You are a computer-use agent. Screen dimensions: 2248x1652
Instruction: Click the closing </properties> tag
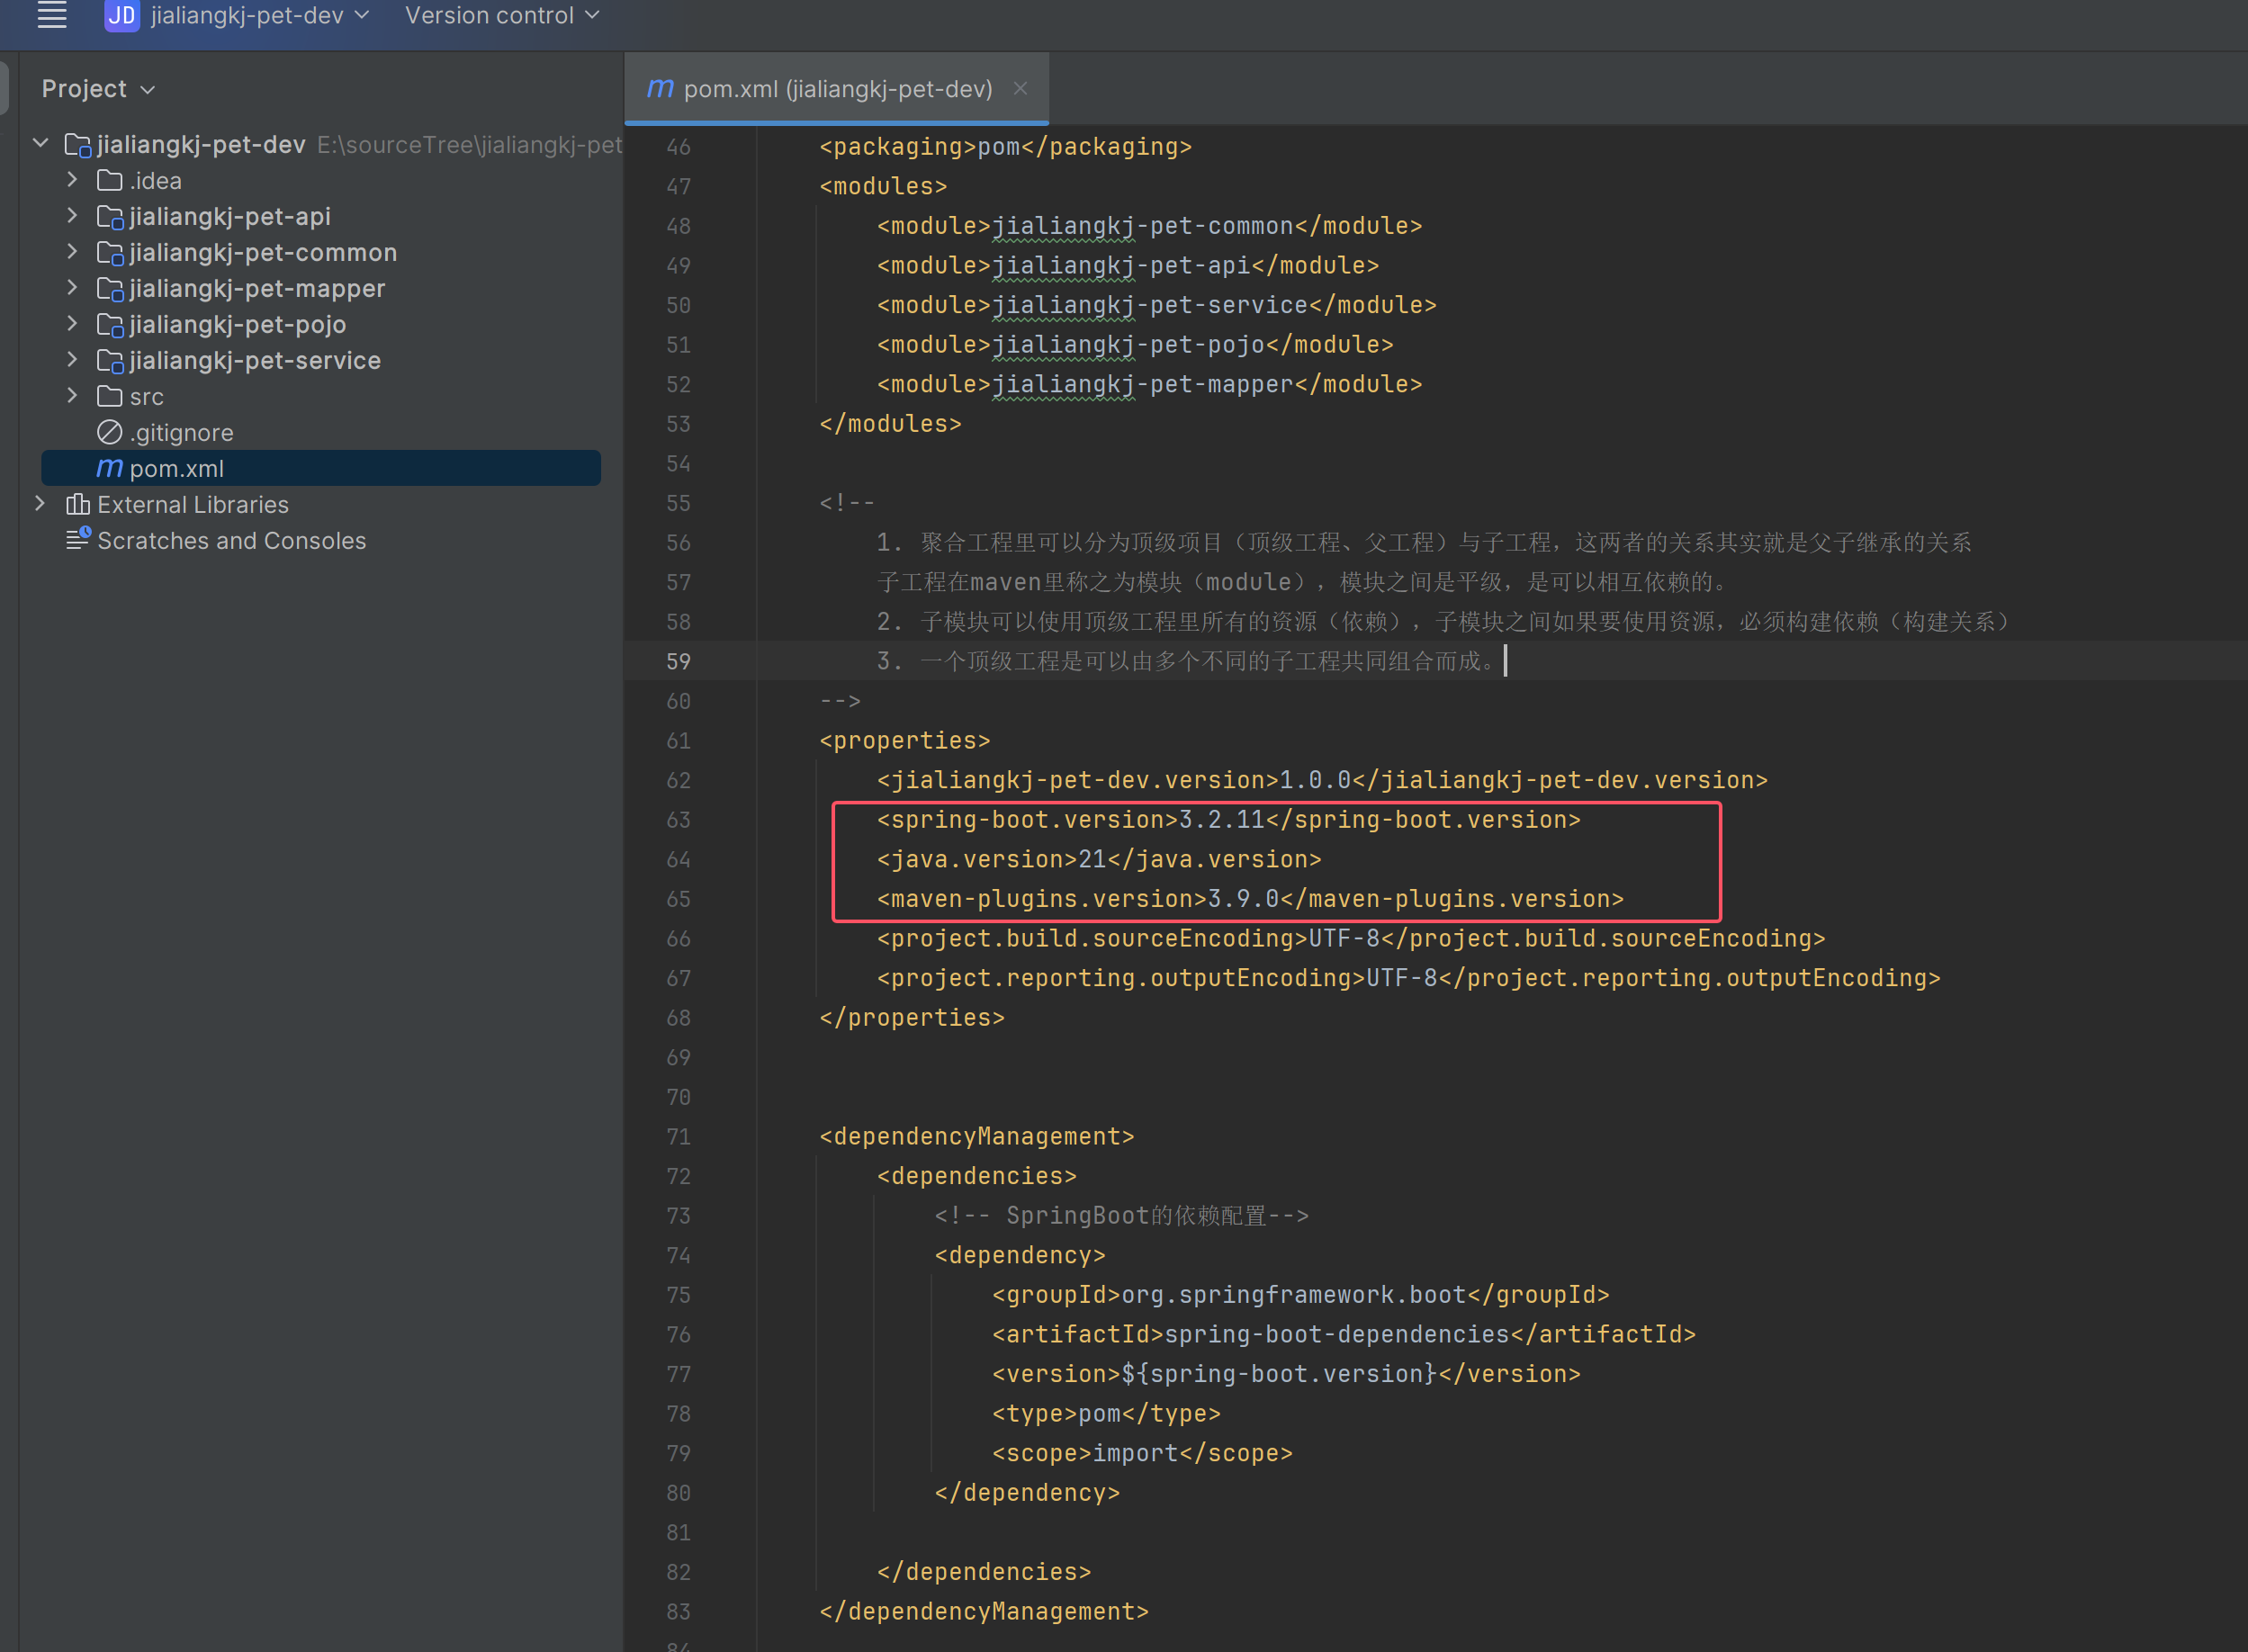pyautogui.click(x=912, y=1018)
